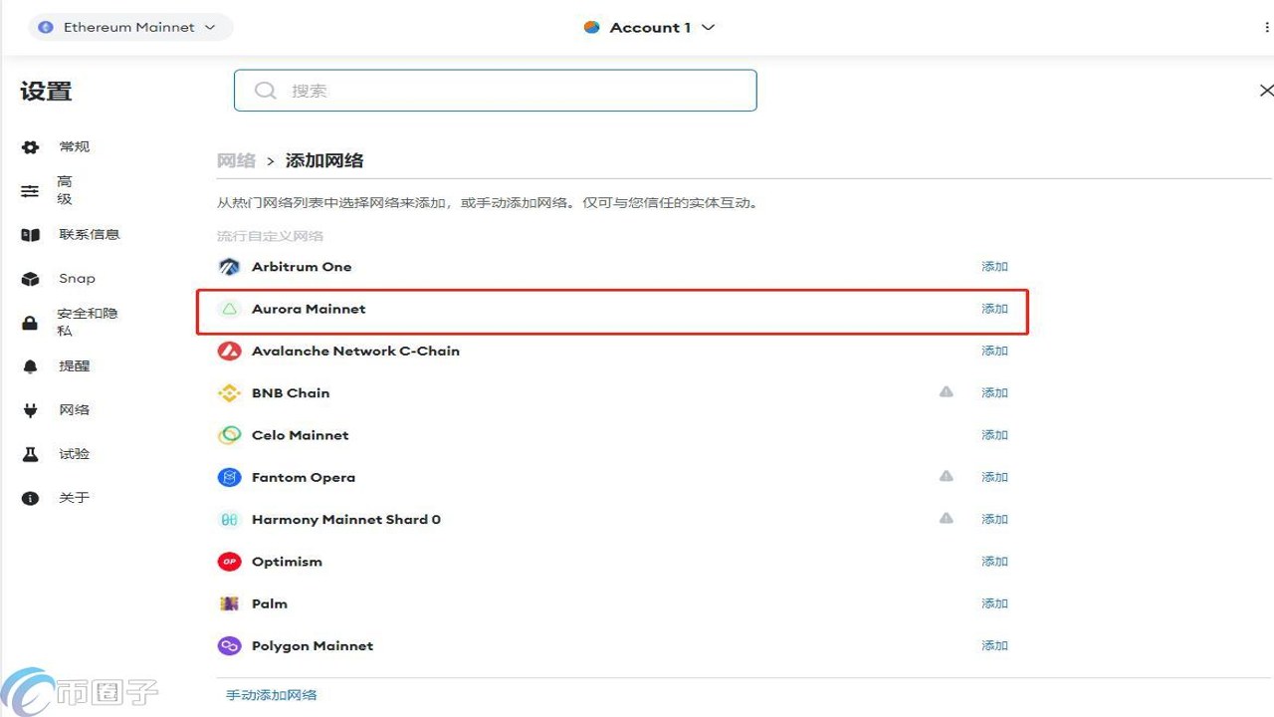Select the Harmony Mainnet Shard 0 name
The width and height of the screenshot is (1274, 717).
pos(346,520)
